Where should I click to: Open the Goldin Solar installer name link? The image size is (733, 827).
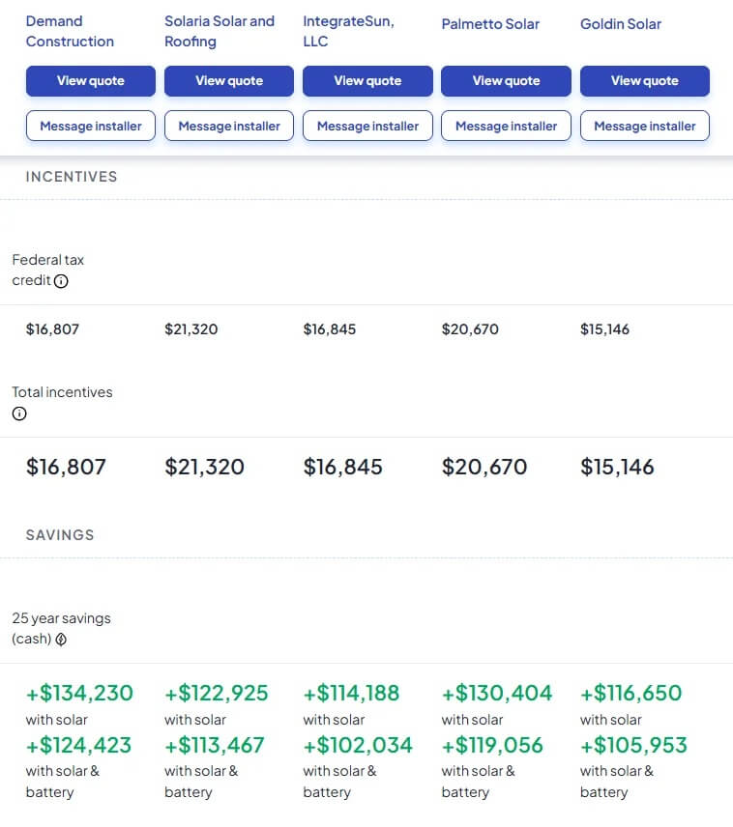(620, 24)
